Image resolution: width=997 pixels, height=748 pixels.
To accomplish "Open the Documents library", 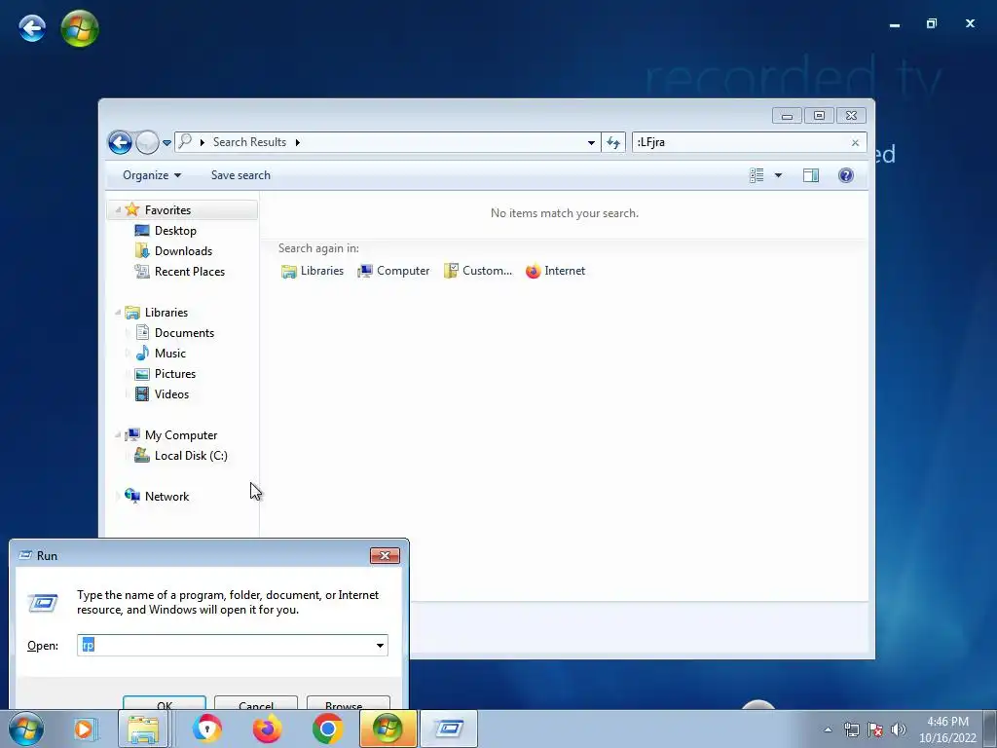I will [184, 333].
